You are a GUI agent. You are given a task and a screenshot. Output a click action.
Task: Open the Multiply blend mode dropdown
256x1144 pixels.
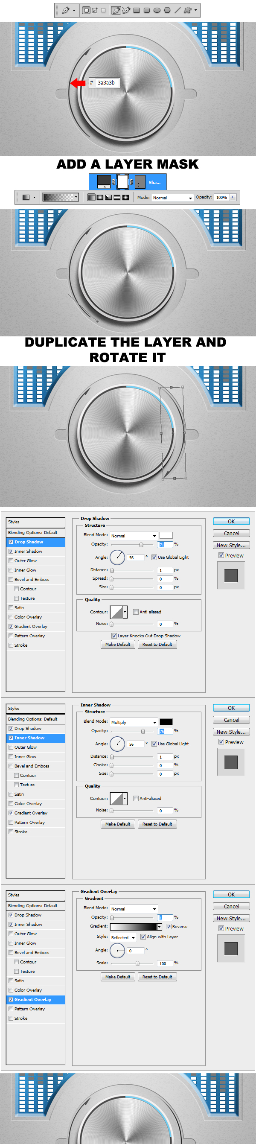pyautogui.click(x=134, y=722)
